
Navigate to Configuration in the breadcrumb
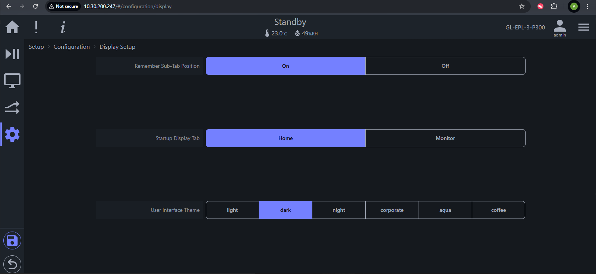72,47
